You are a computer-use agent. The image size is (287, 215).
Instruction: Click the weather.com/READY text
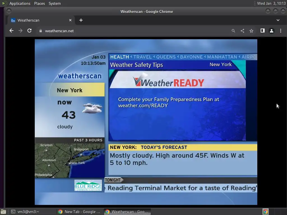coord(143,106)
